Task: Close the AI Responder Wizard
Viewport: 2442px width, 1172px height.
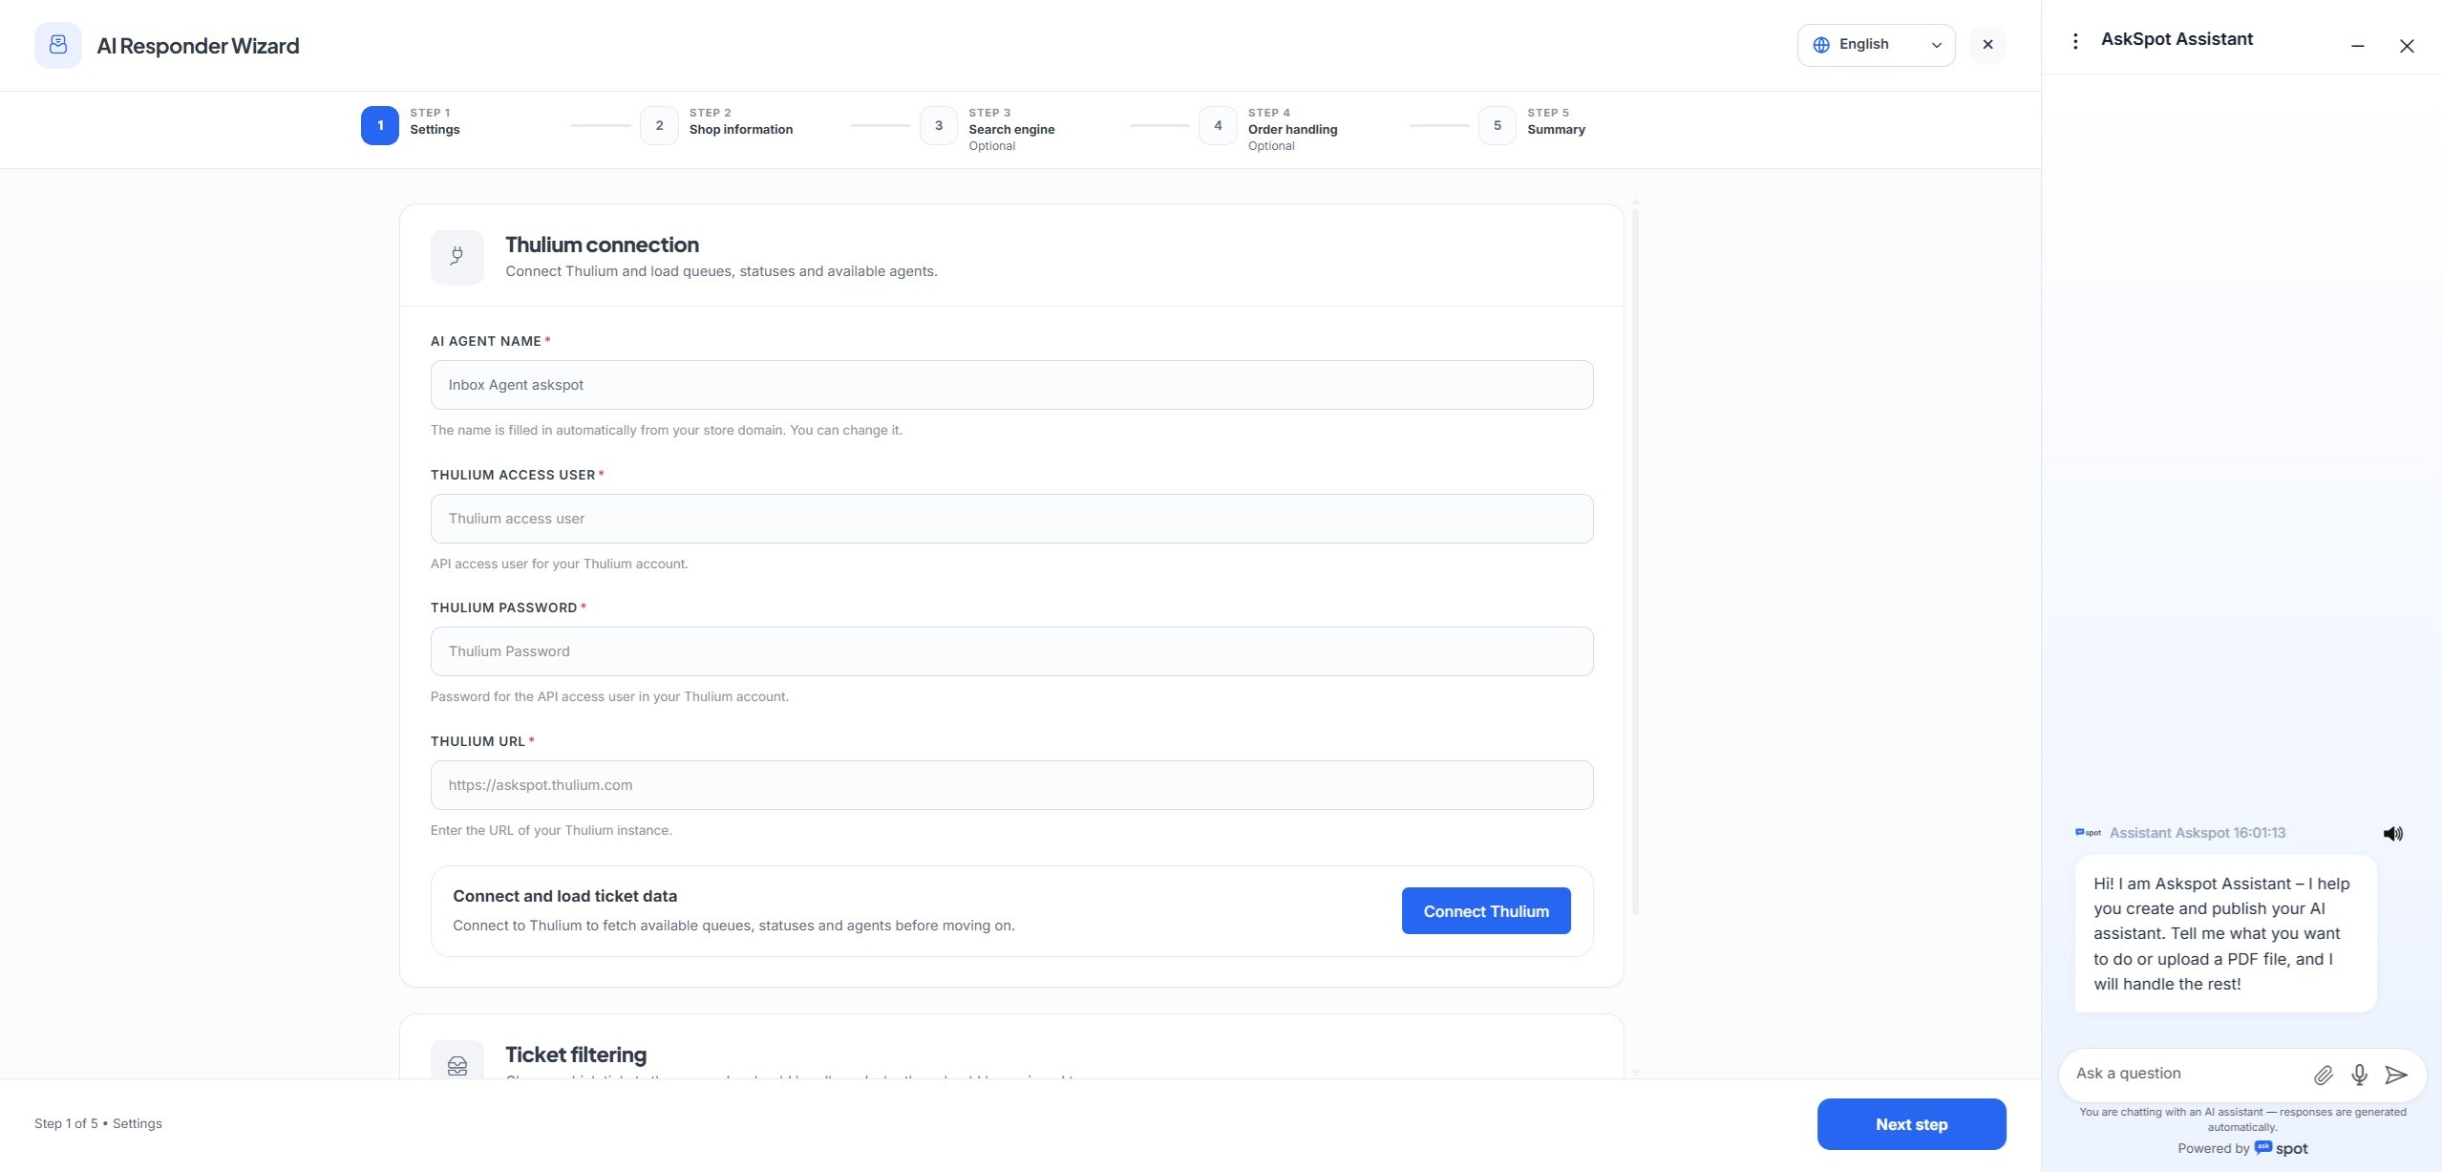Action: click(1987, 45)
